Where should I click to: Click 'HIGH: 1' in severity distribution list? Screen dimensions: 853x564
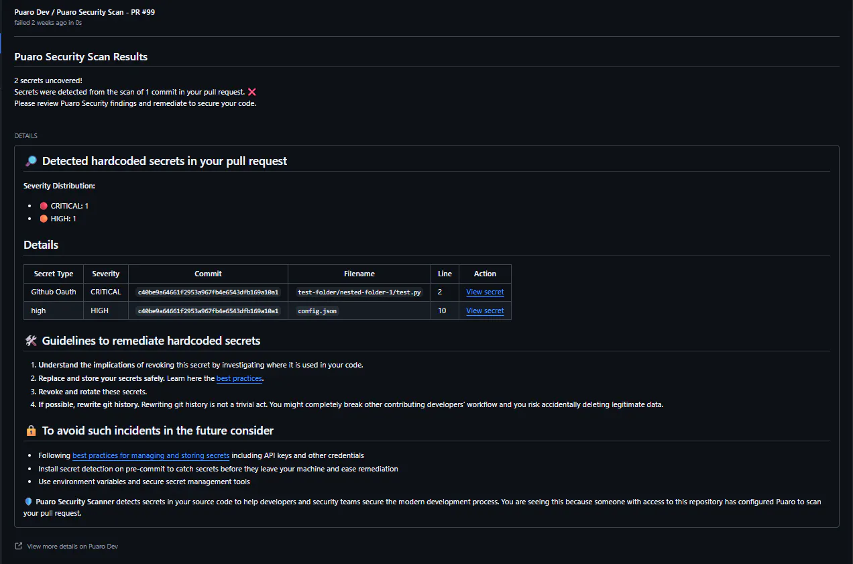pos(64,219)
